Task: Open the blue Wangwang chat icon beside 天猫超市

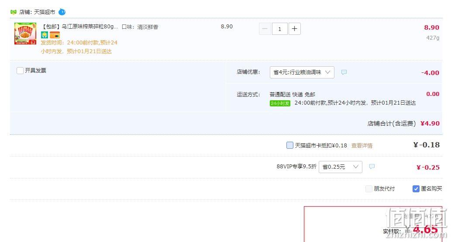Action: tap(62, 12)
